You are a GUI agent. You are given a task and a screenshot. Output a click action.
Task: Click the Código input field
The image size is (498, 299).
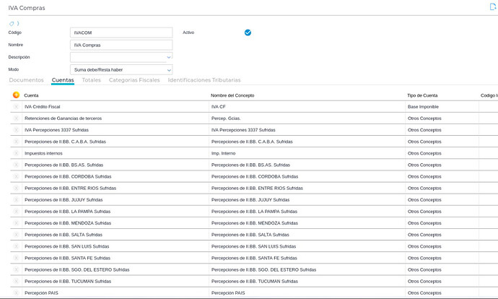[121, 32]
